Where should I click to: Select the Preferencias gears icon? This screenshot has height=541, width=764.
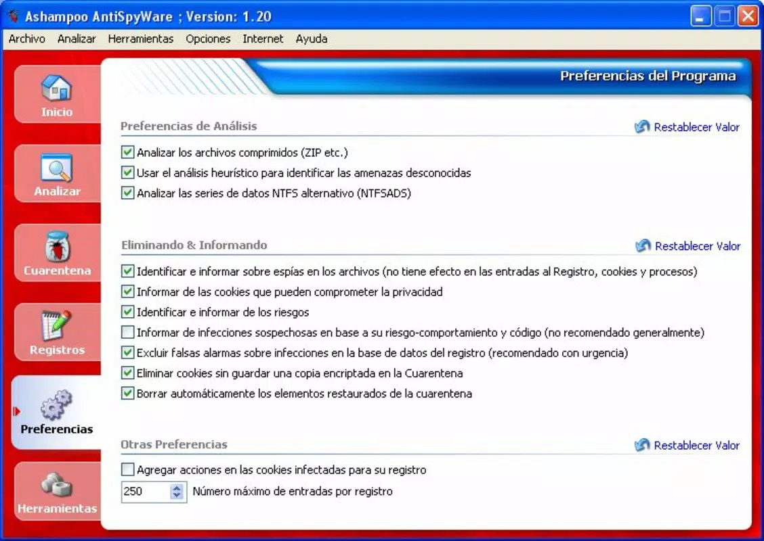pyautogui.click(x=56, y=405)
